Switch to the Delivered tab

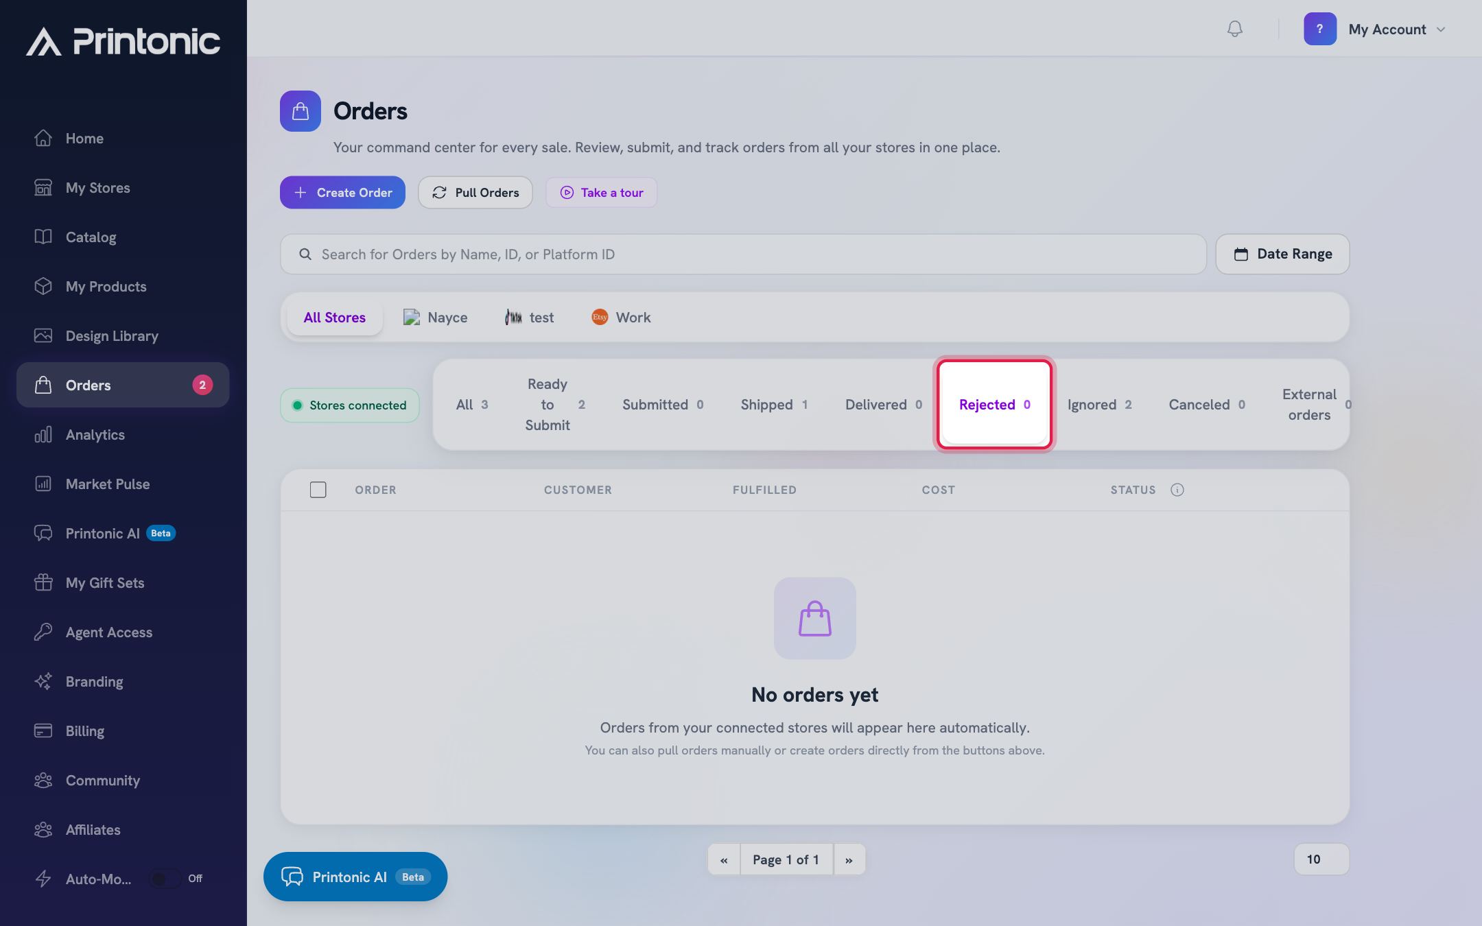[884, 405]
